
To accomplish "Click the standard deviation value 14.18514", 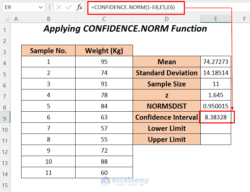I will [x=216, y=73].
